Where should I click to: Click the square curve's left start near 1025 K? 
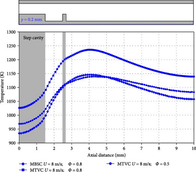tap(19, 108)
